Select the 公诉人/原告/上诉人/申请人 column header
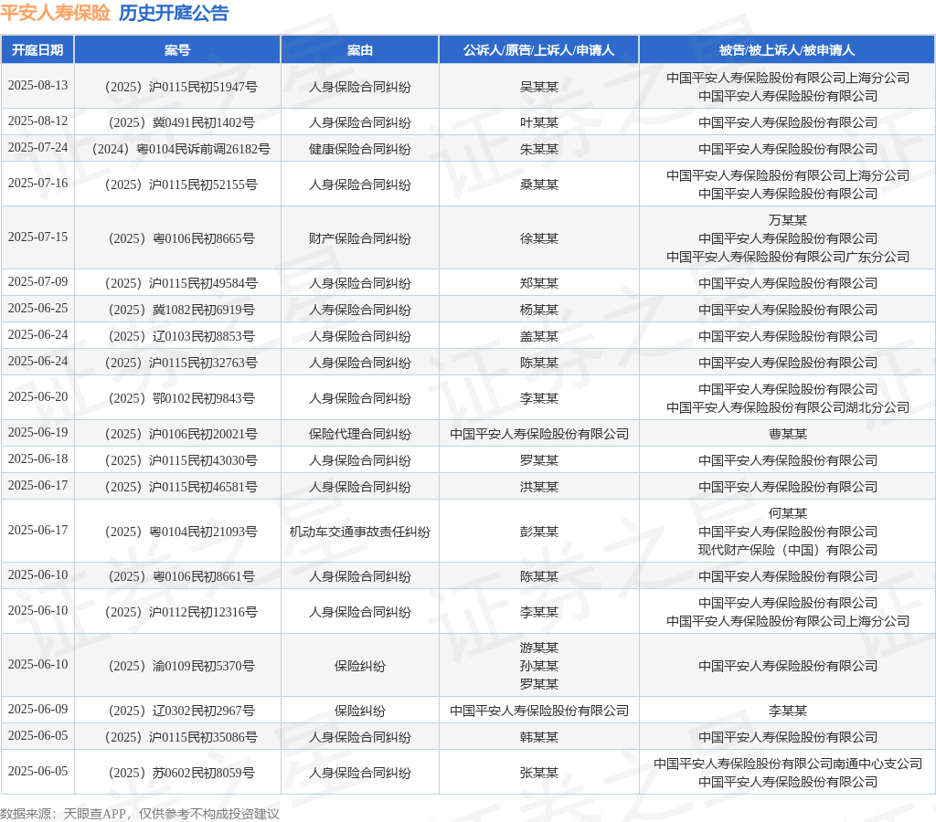The image size is (936, 822). pyautogui.click(x=539, y=50)
